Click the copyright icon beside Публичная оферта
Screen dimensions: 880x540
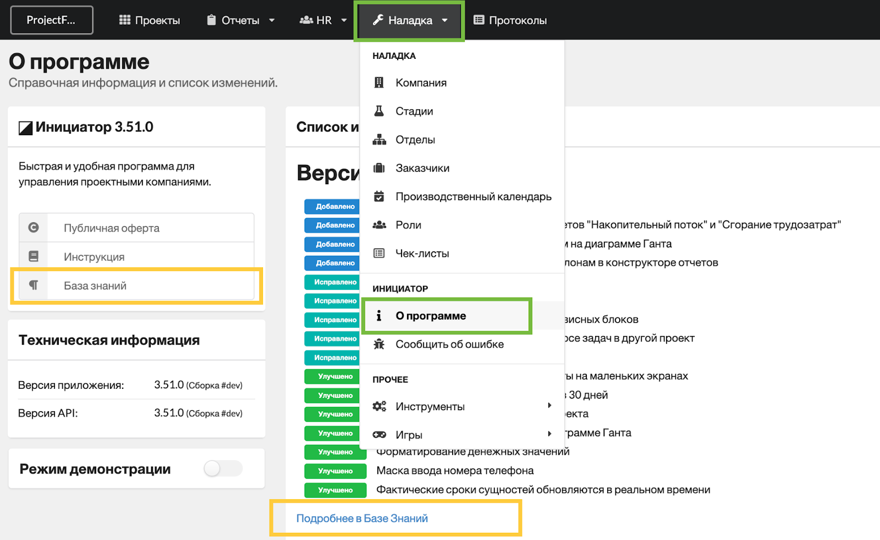(34, 228)
